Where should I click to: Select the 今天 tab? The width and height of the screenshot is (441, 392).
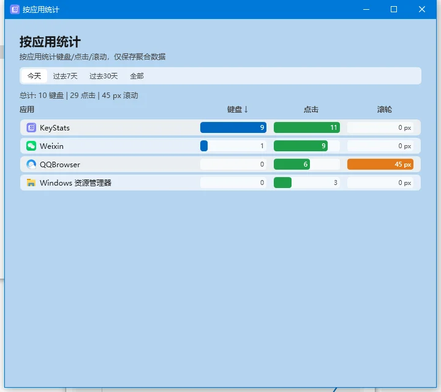pyautogui.click(x=34, y=76)
